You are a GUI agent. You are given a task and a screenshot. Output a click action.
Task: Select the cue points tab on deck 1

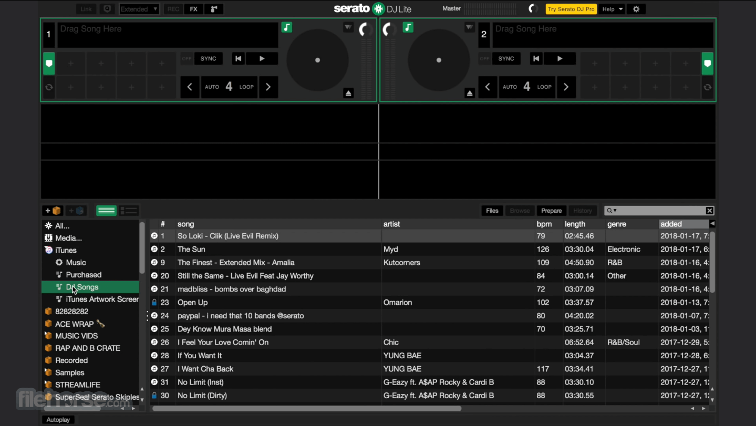click(x=49, y=64)
